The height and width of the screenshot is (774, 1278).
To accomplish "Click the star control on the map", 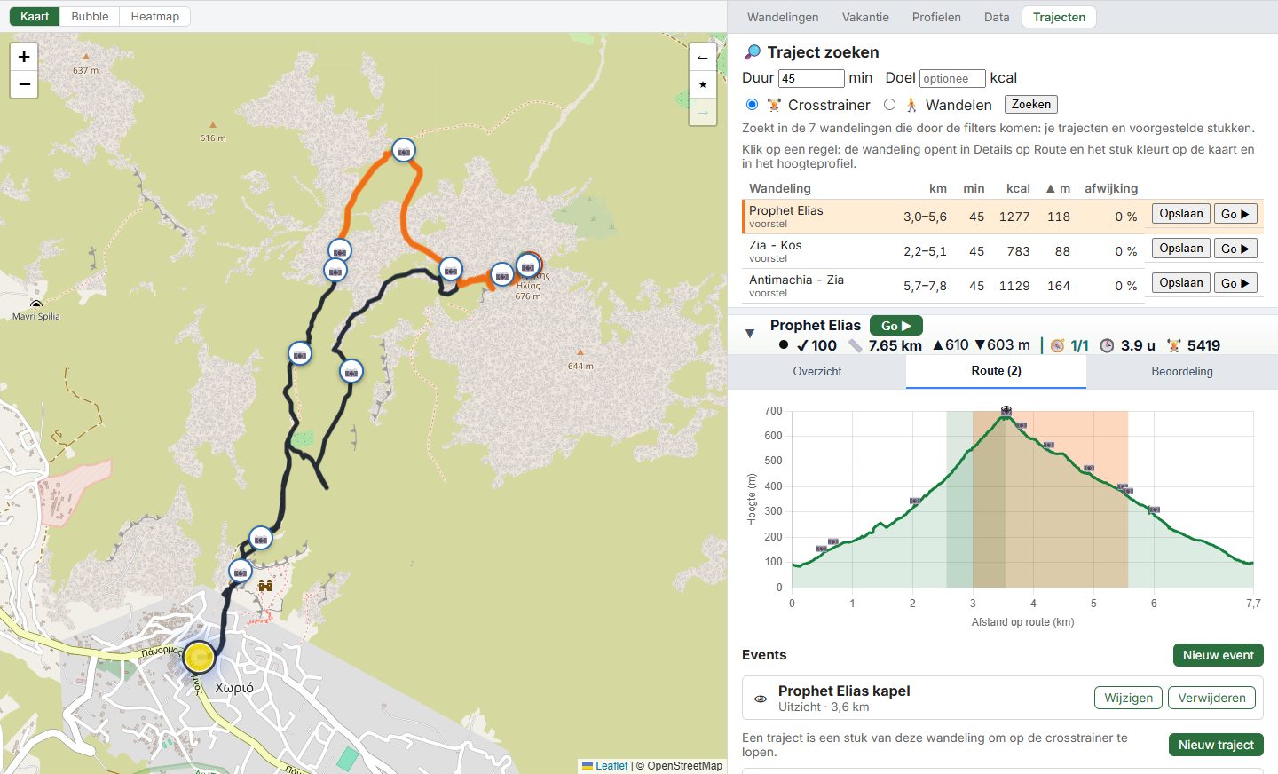I will tap(703, 84).
